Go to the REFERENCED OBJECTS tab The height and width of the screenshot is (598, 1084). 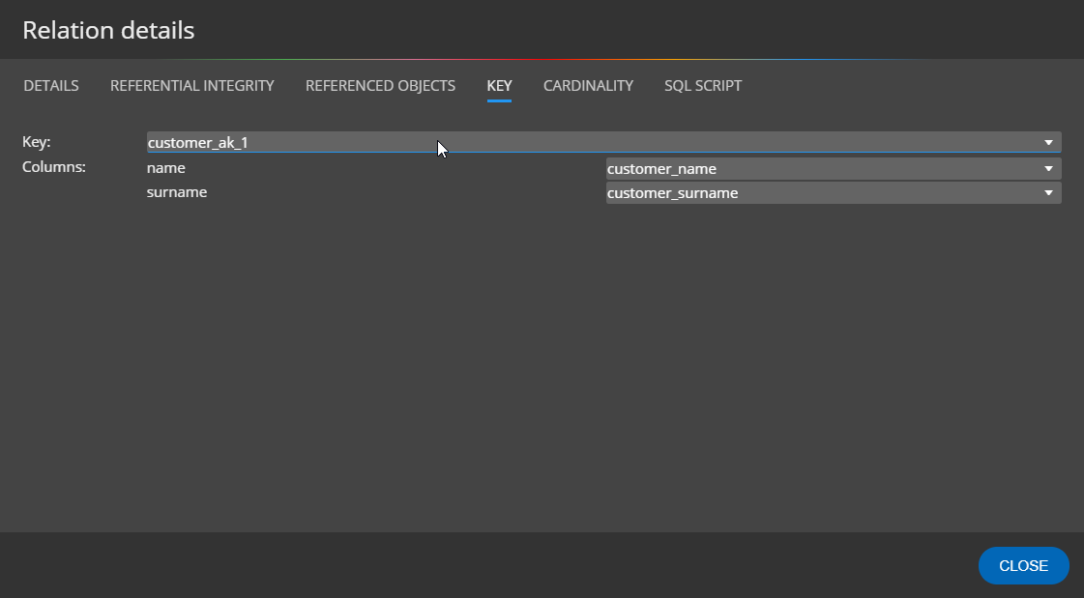pyautogui.click(x=380, y=86)
